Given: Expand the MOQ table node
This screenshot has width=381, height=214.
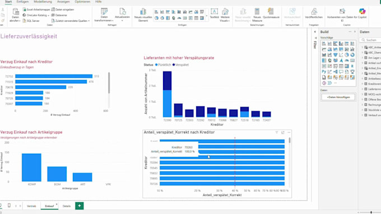Looking at the screenshot, I should (363, 94).
